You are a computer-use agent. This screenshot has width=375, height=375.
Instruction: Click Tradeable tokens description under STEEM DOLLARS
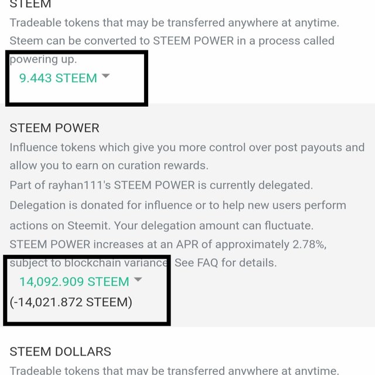coord(175,370)
